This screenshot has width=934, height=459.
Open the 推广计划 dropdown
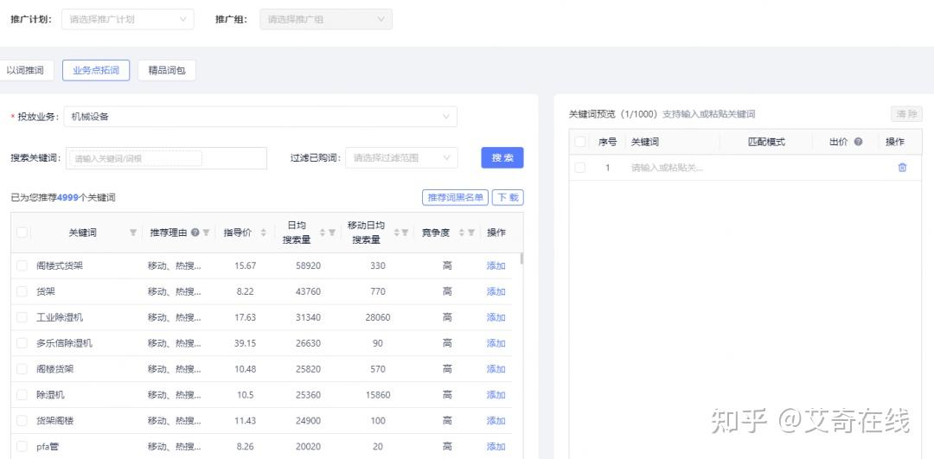pos(128,19)
